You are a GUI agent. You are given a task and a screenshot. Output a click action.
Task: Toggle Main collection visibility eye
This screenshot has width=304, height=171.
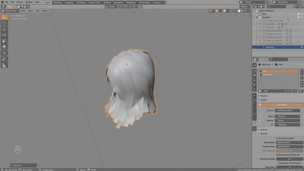302,14
